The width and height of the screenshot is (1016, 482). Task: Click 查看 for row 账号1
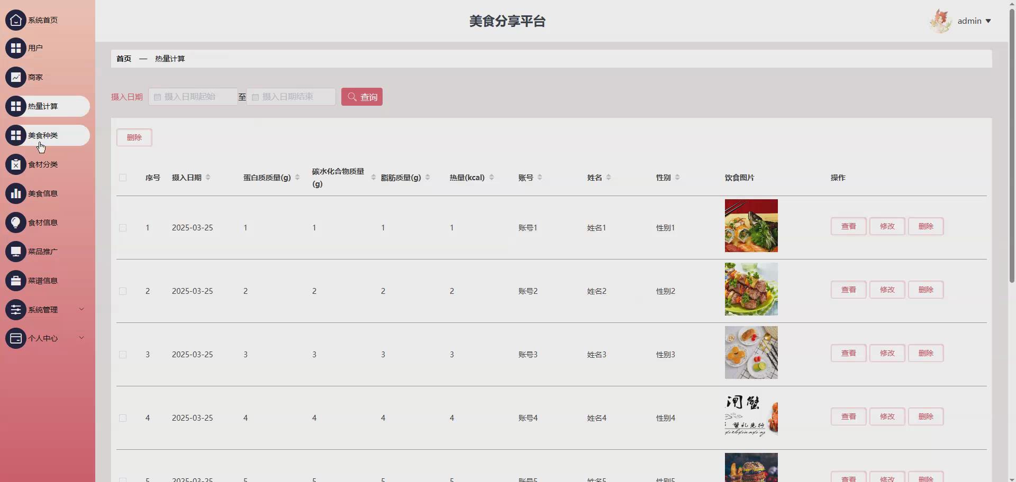coord(849,226)
